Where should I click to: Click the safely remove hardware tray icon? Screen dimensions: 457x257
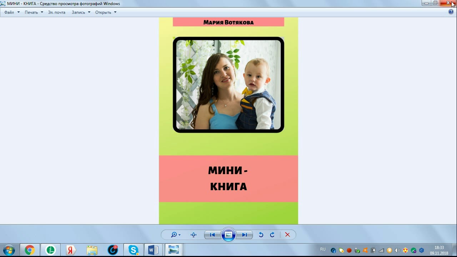[x=357, y=250]
